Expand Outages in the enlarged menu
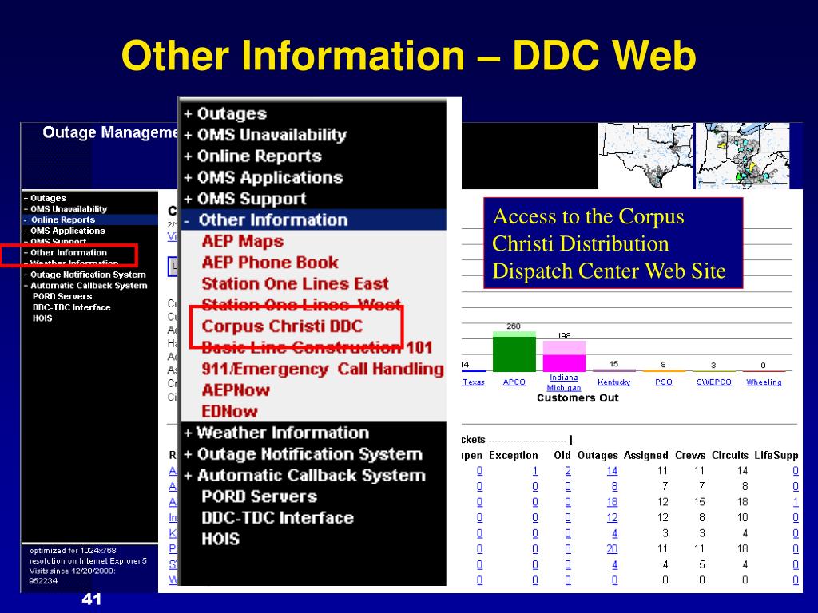 (x=224, y=113)
